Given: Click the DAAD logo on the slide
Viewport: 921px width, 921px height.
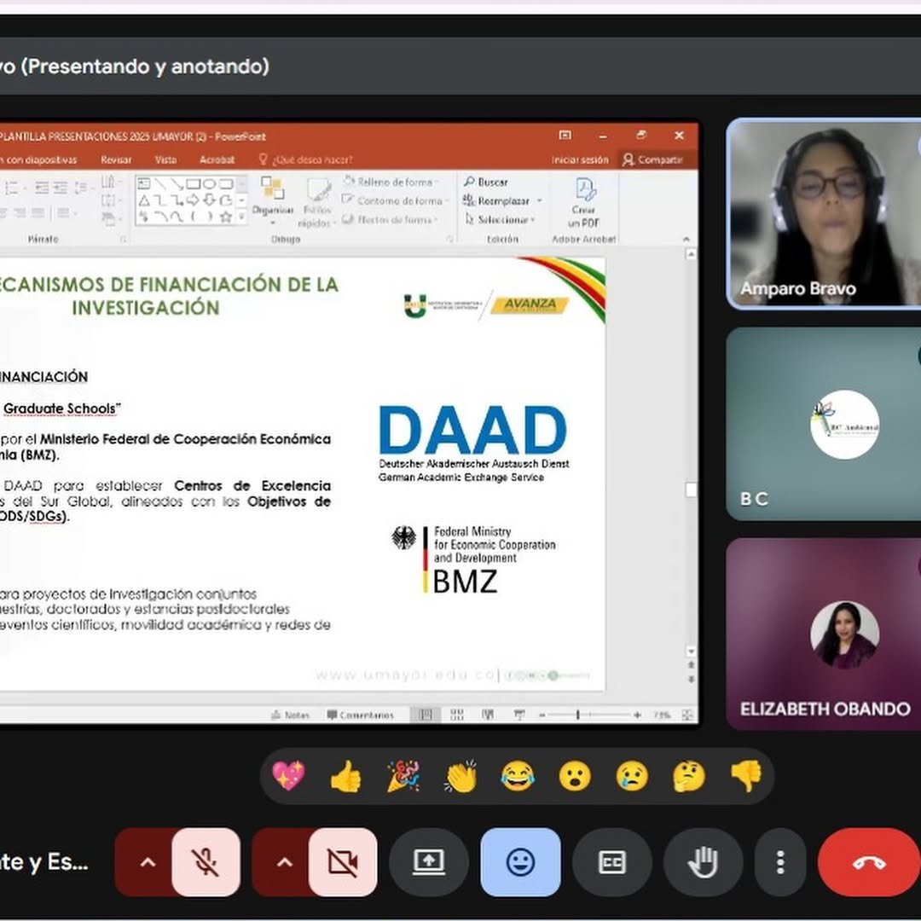Looking at the screenshot, I should tap(473, 444).
